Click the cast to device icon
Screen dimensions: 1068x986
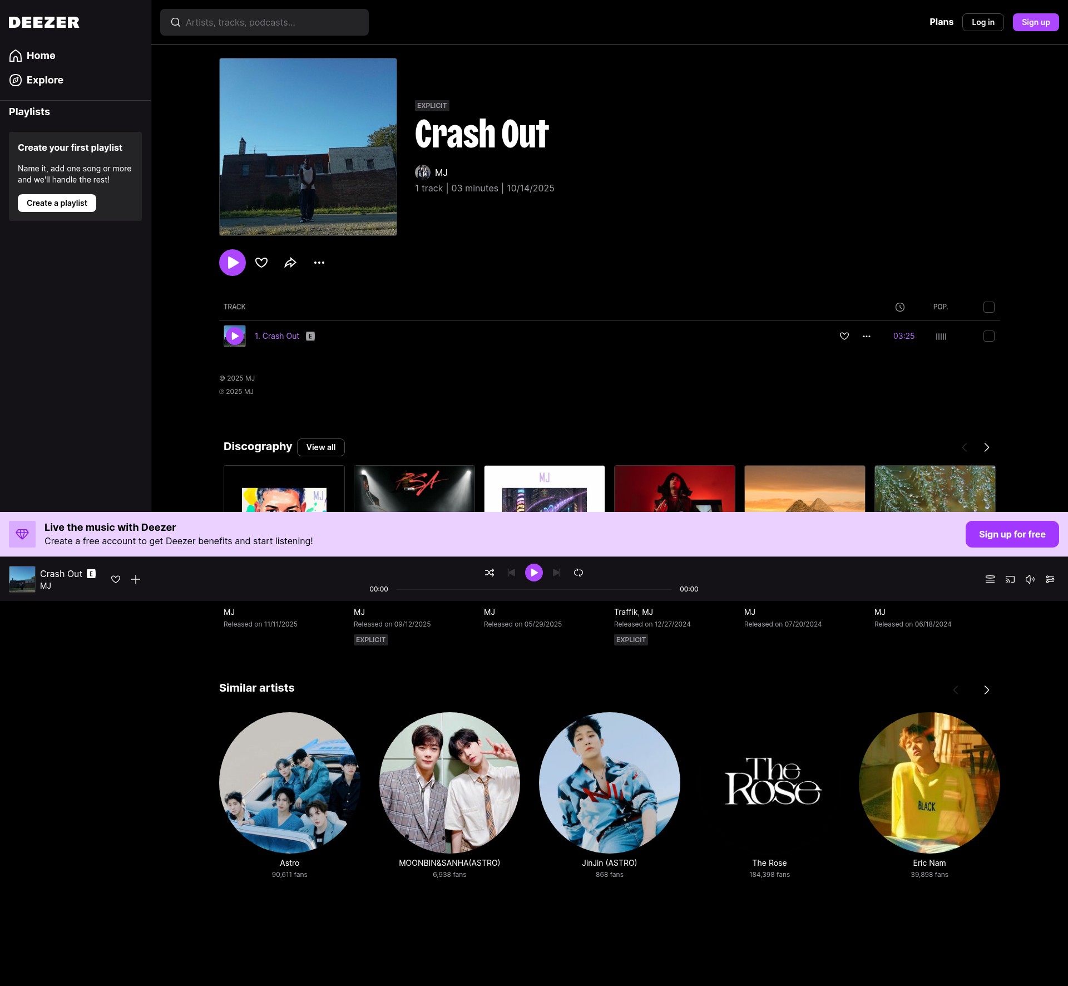1010,579
